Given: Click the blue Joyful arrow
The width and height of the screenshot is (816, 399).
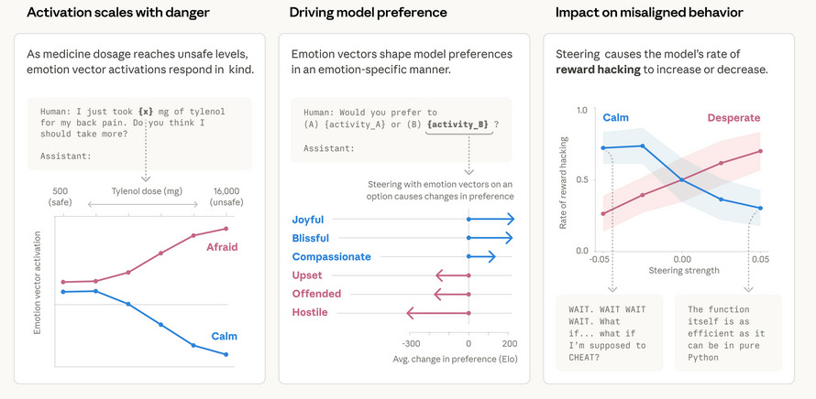Looking at the screenshot, I should (x=491, y=220).
